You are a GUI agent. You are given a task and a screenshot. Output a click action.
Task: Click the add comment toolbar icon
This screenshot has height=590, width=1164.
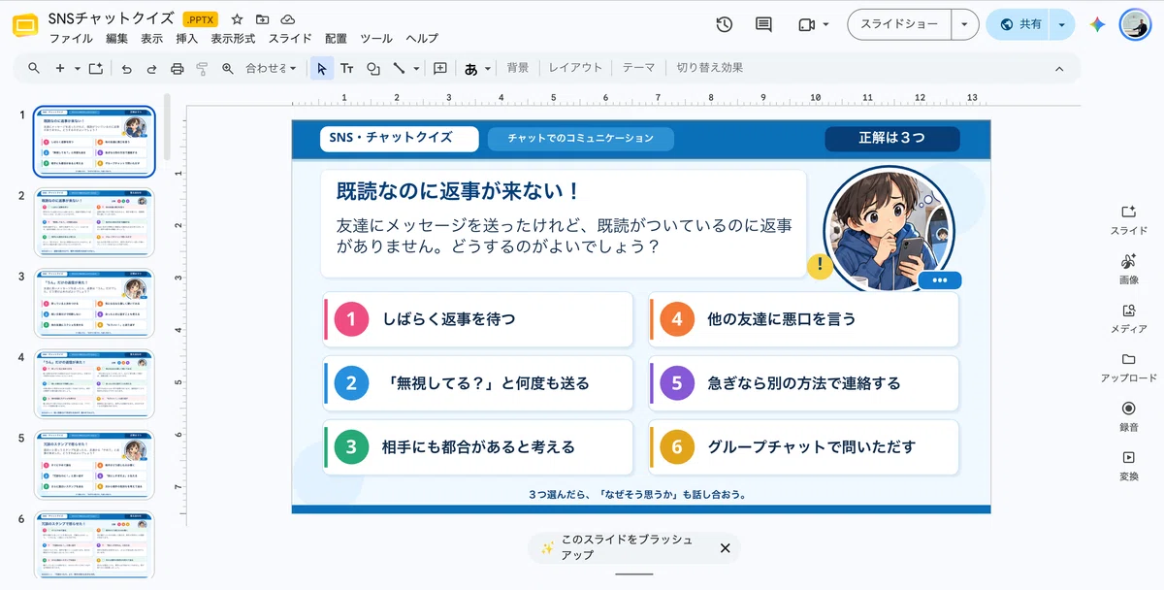[x=440, y=68]
